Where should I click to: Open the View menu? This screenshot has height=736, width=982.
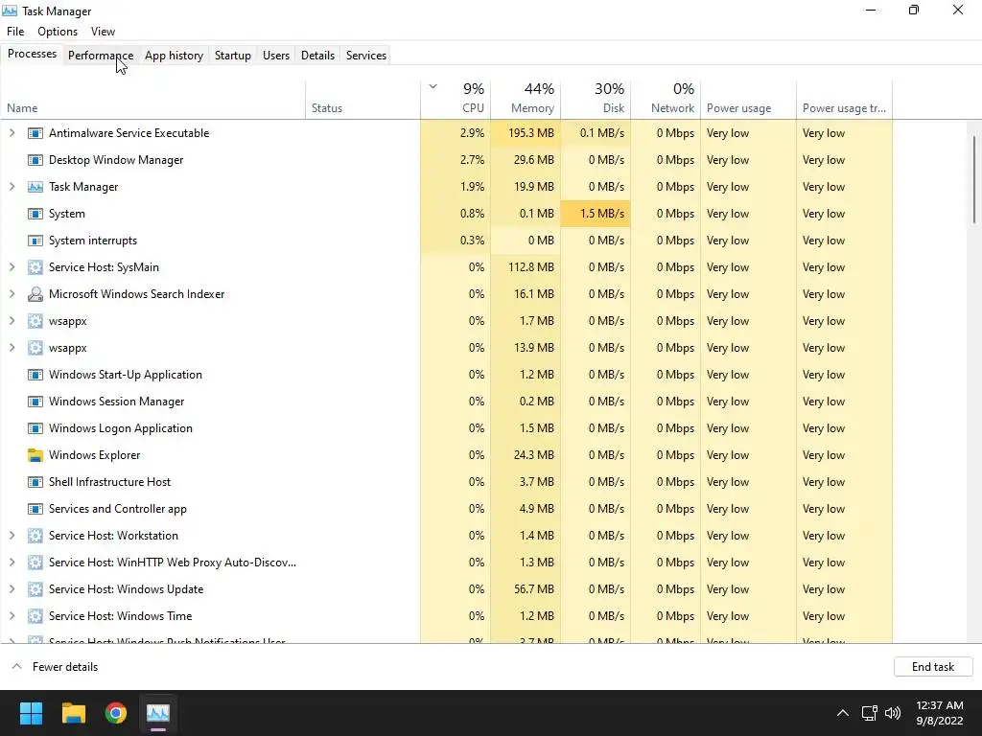(103, 32)
